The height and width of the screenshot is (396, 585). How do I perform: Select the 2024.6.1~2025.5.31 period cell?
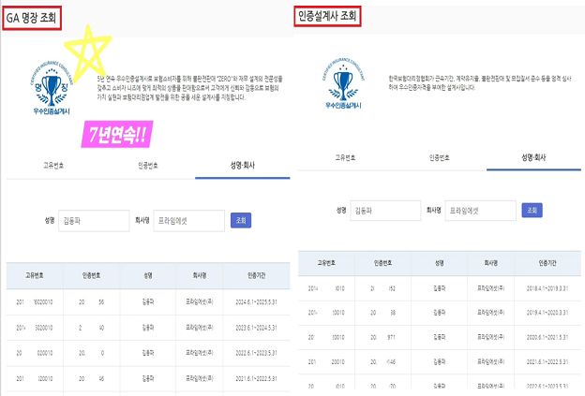256,302
